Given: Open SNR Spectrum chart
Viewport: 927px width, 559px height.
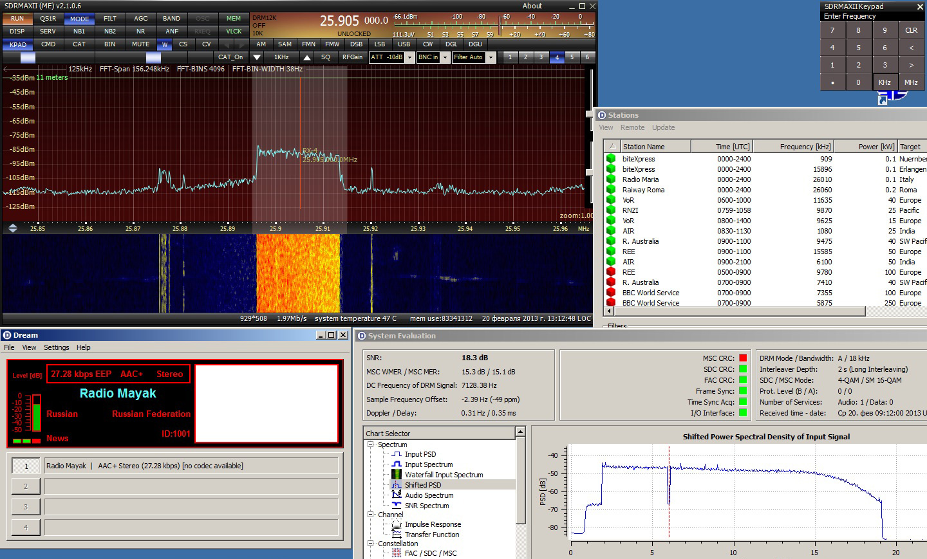Looking at the screenshot, I should [x=427, y=506].
